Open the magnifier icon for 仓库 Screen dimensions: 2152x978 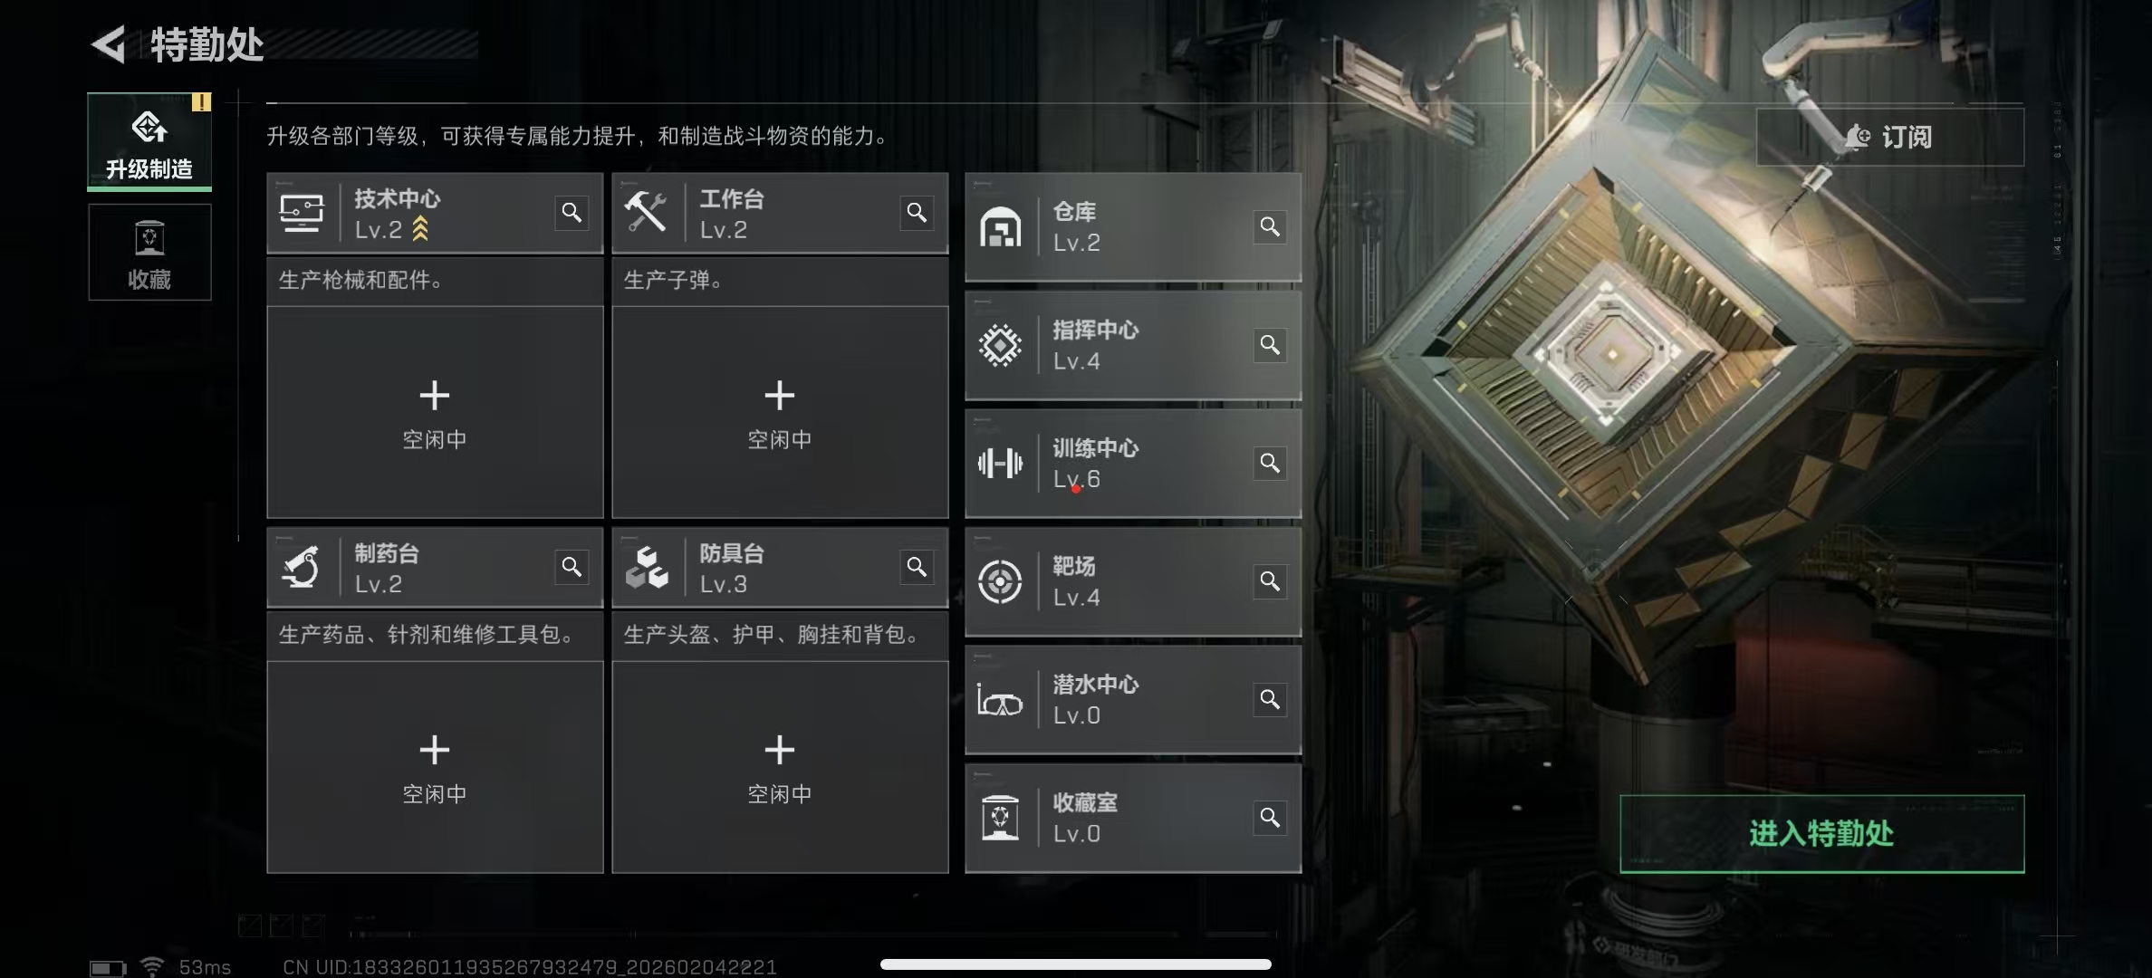click(x=1270, y=226)
